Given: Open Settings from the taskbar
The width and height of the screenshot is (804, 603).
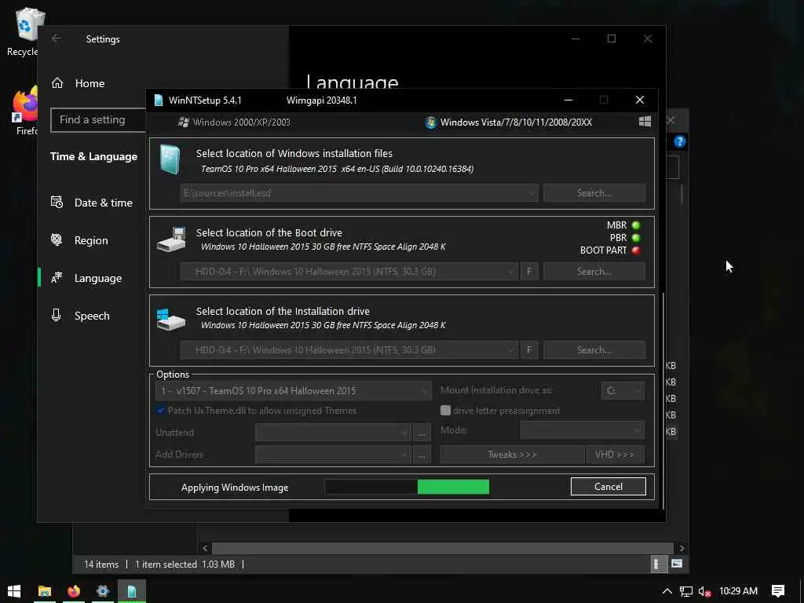Looking at the screenshot, I should click(x=103, y=591).
